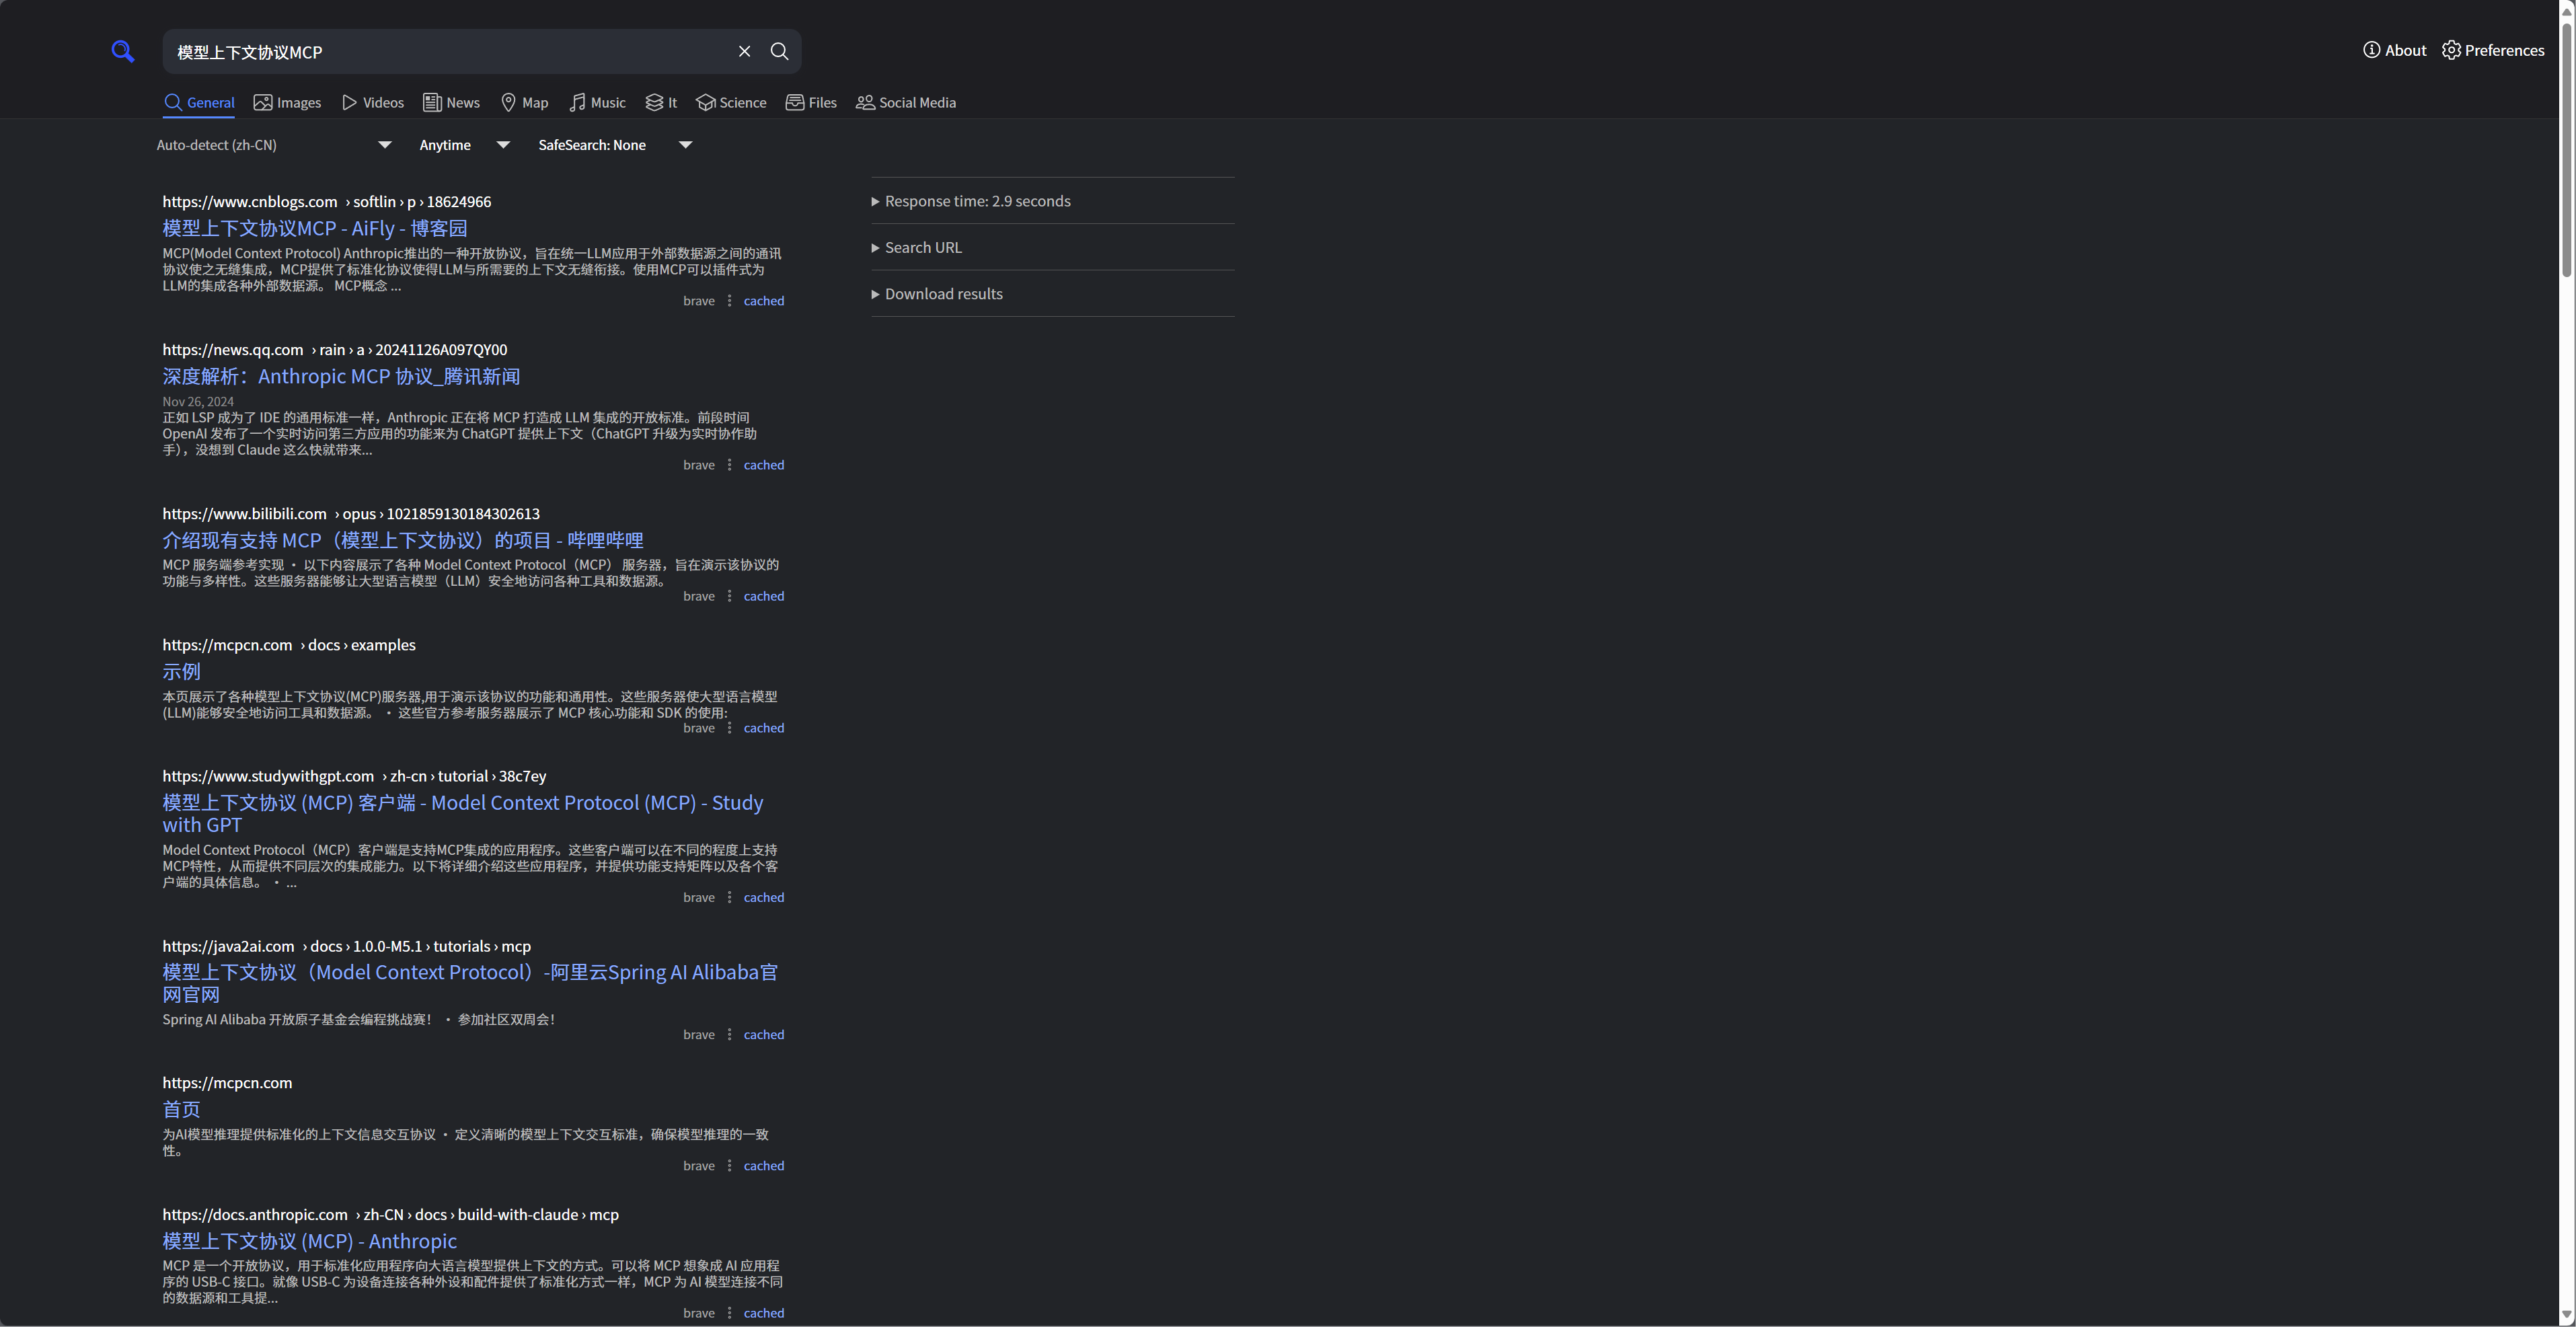This screenshot has height=1327, width=2576.
Task: Open the Study with GPT MCP 客户端 result
Action: (463, 813)
